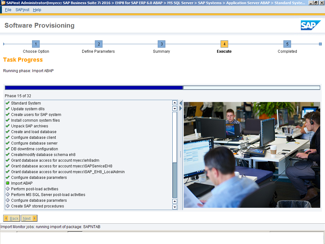
Task: Open the Help menu
Action: point(37,10)
